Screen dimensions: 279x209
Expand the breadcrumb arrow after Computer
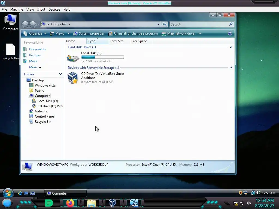[x=69, y=24]
